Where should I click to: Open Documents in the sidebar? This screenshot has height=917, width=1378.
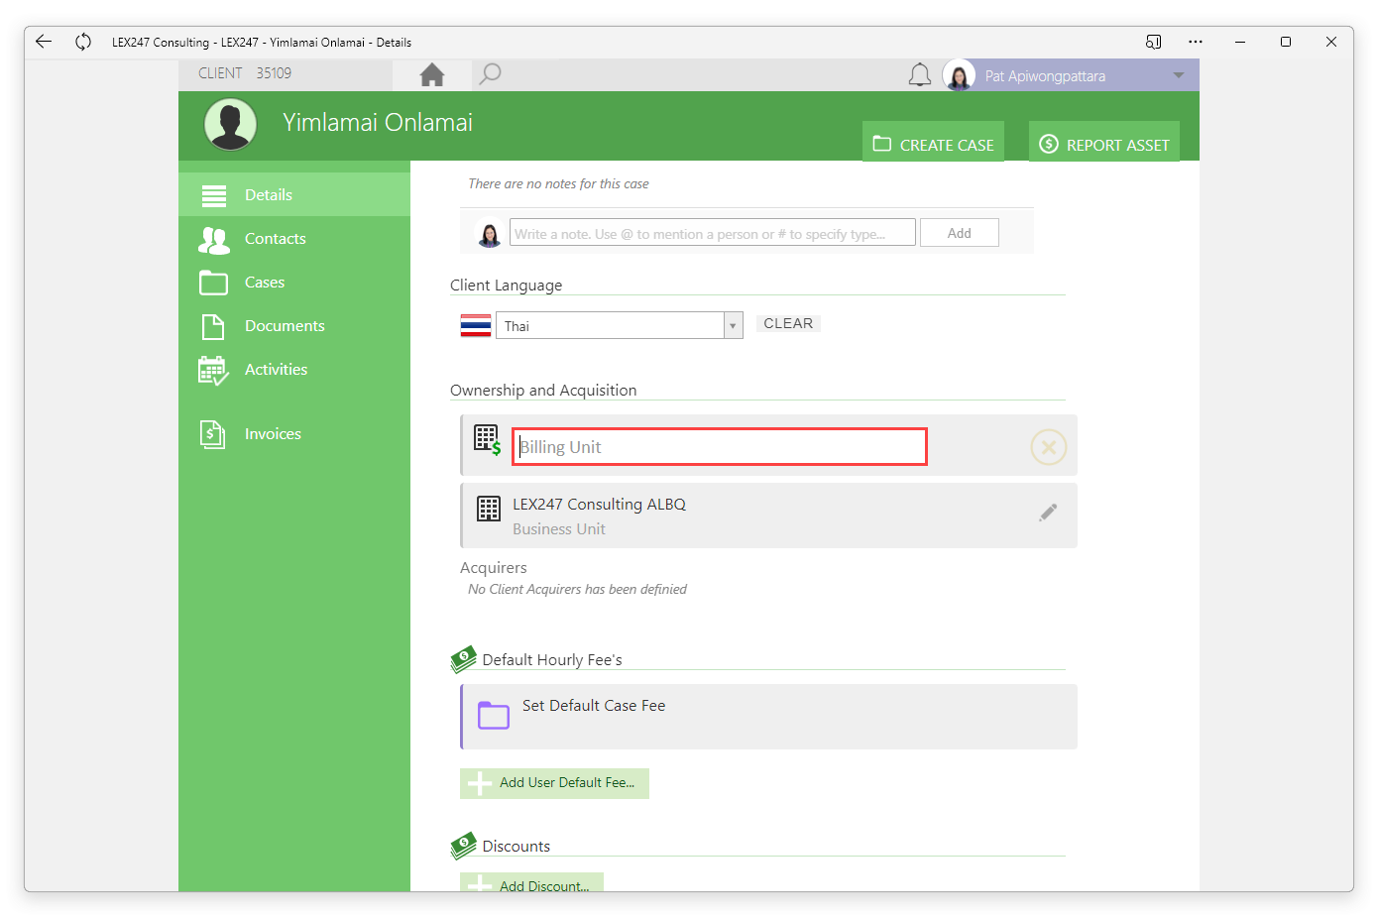(294, 325)
